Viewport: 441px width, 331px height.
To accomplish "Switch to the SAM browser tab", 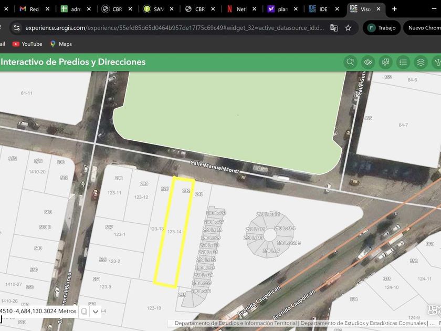I will pos(155,9).
